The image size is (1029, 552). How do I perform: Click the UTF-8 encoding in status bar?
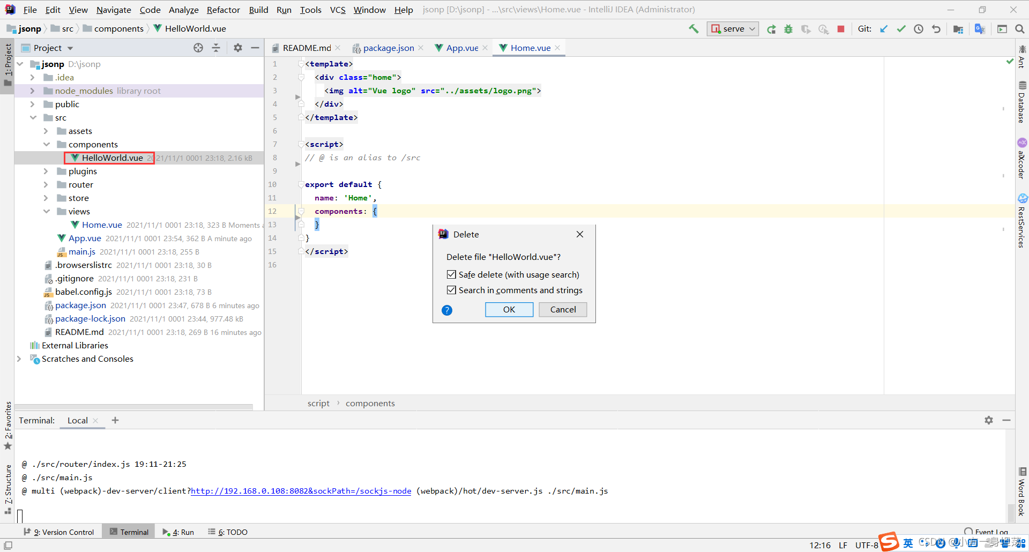point(867,545)
